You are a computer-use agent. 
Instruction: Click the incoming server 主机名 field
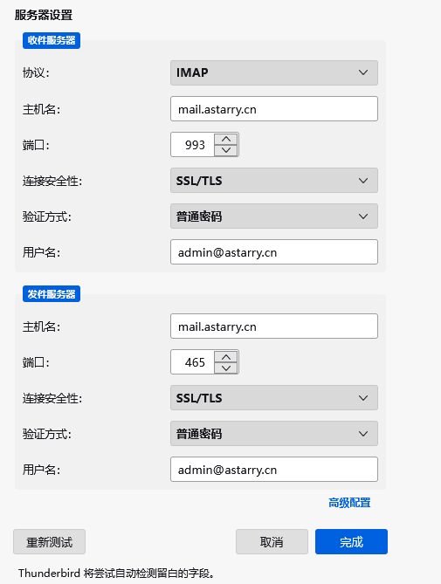coord(274,109)
